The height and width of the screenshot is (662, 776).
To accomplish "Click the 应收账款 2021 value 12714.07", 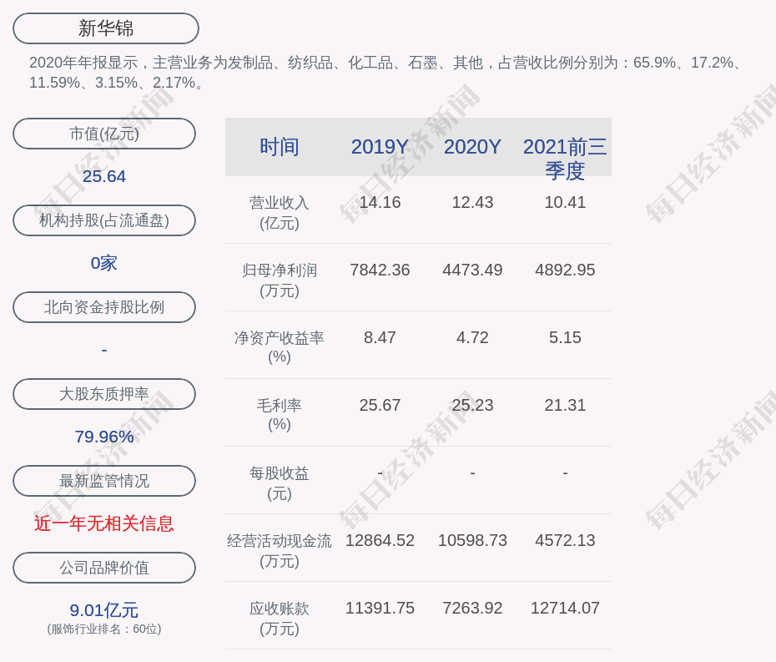I will (x=565, y=608).
